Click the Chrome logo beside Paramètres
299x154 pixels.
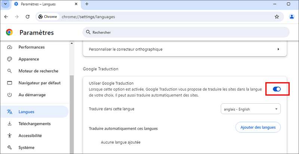coord(9,32)
